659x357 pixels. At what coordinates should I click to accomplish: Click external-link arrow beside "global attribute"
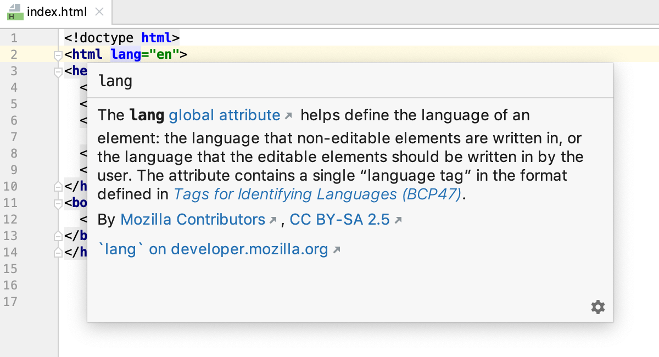(289, 115)
